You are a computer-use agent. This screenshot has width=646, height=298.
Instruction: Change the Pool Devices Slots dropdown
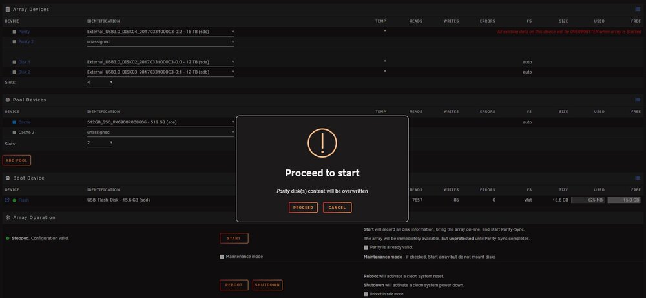[99, 143]
